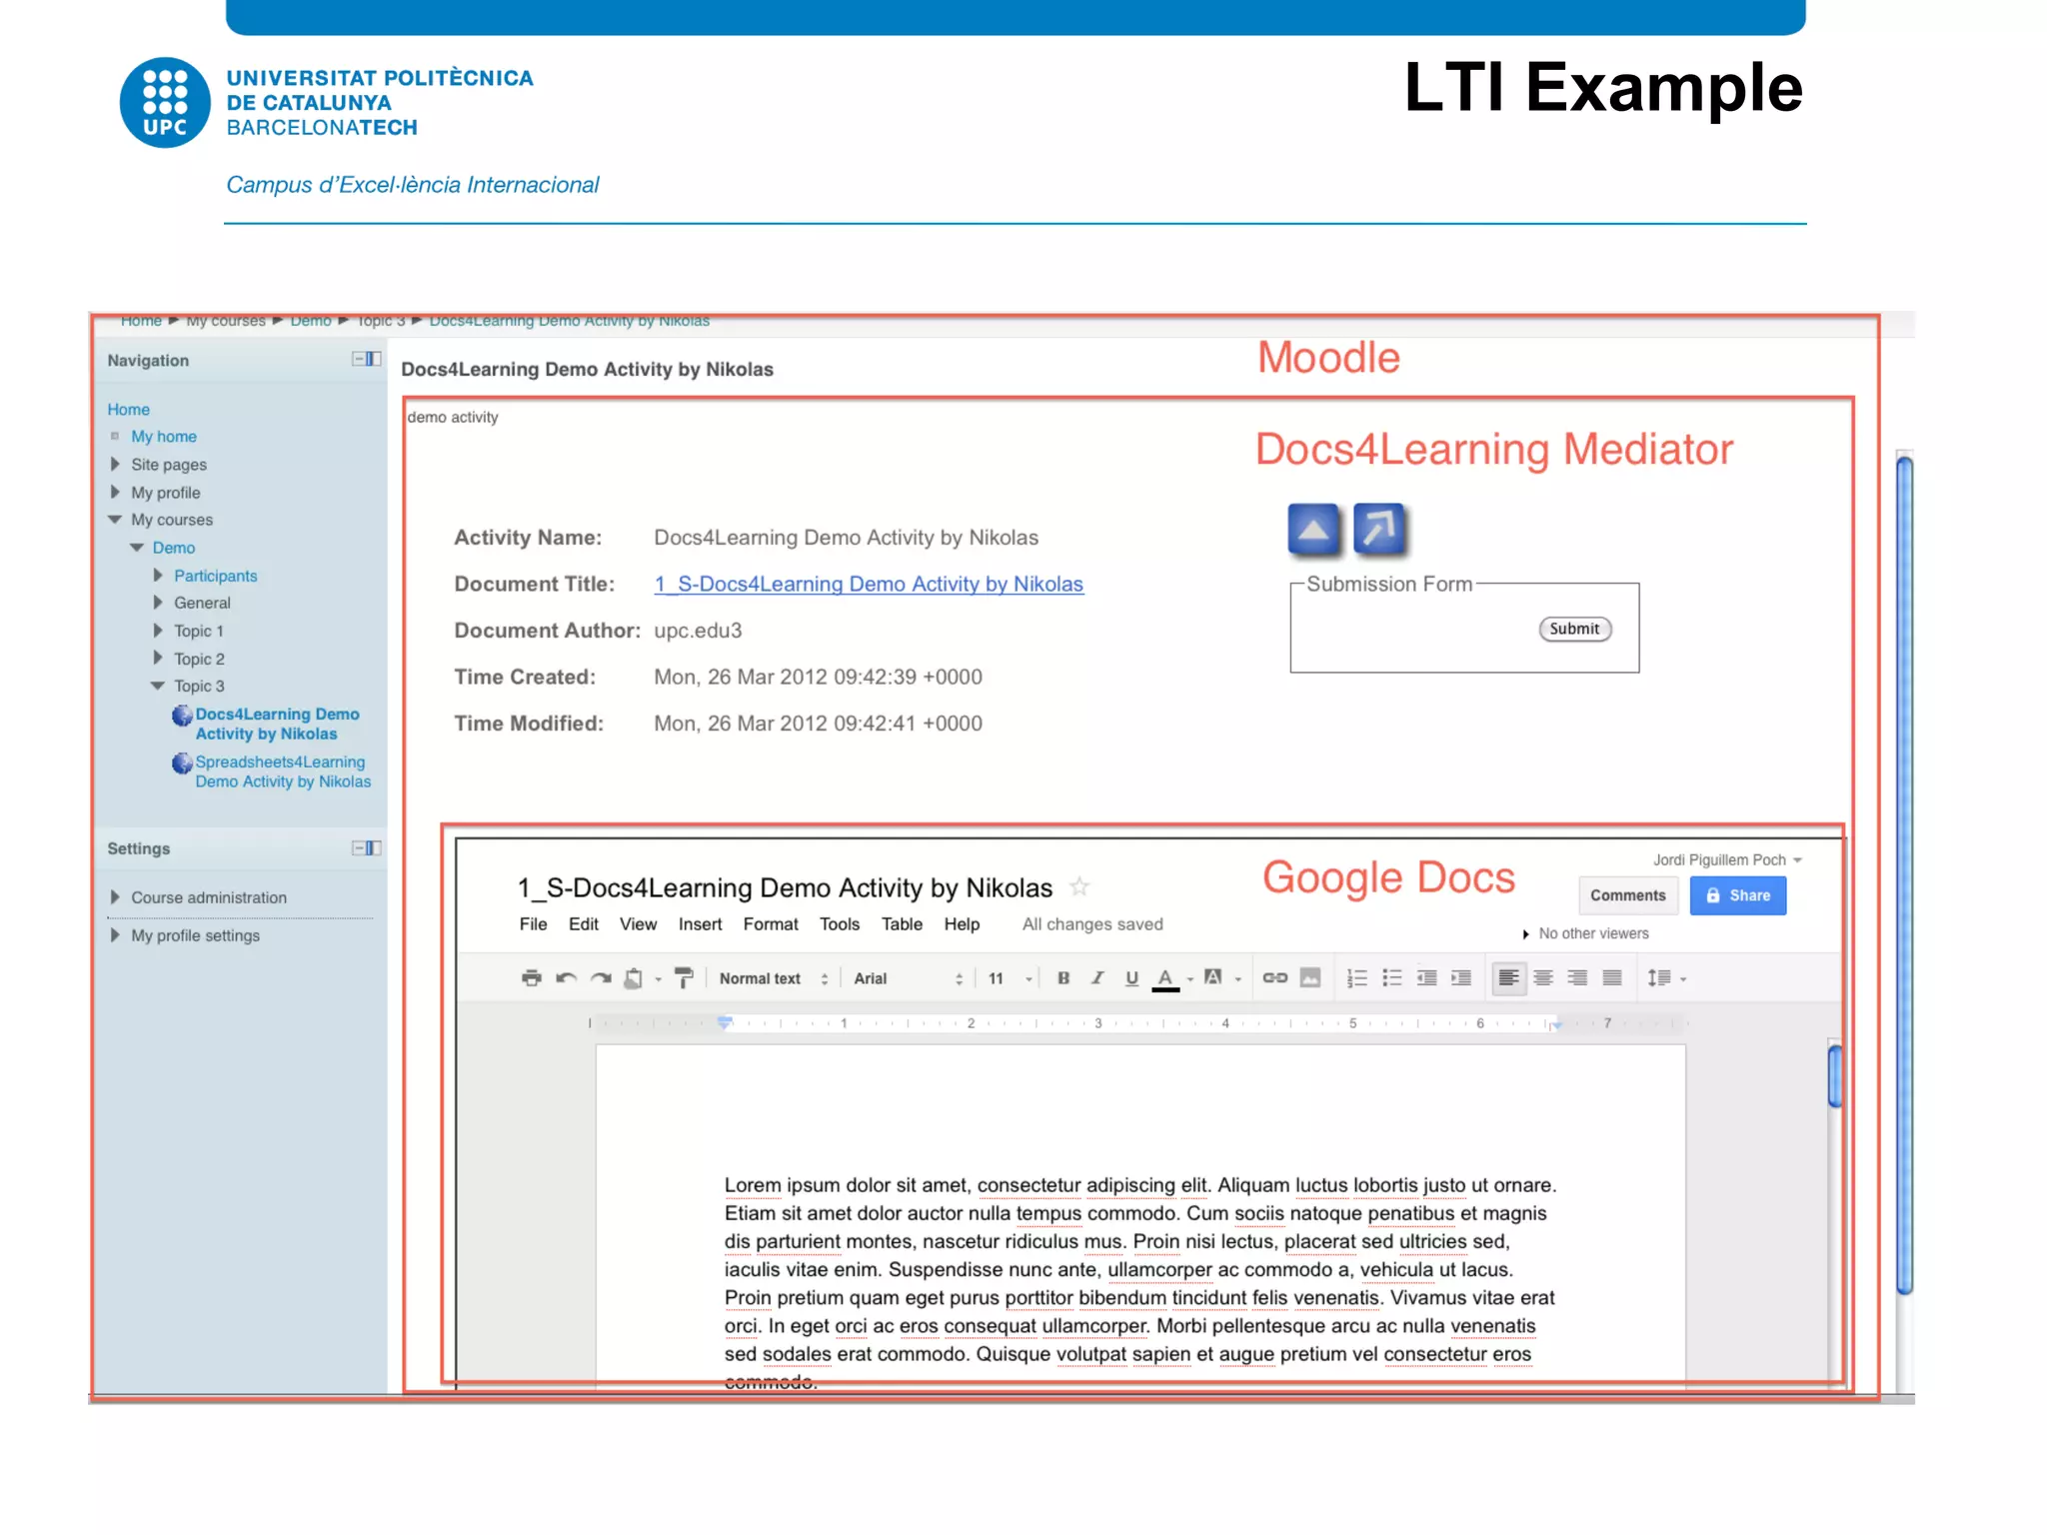Open the text color picker

point(1165,979)
